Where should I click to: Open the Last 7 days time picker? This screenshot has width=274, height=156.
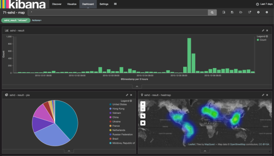(x=264, y=4)
